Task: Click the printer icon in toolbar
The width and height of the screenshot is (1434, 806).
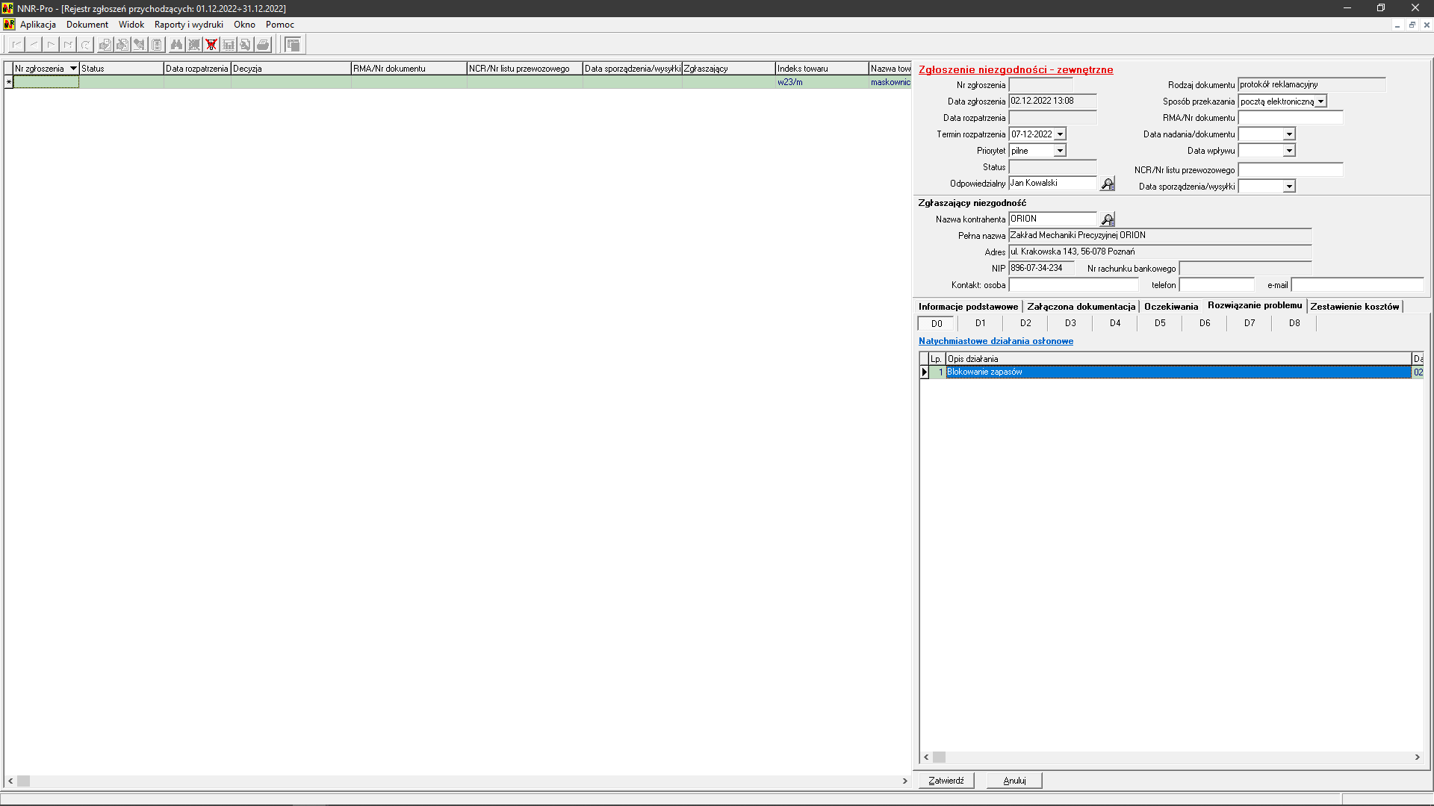Action: 263,45
